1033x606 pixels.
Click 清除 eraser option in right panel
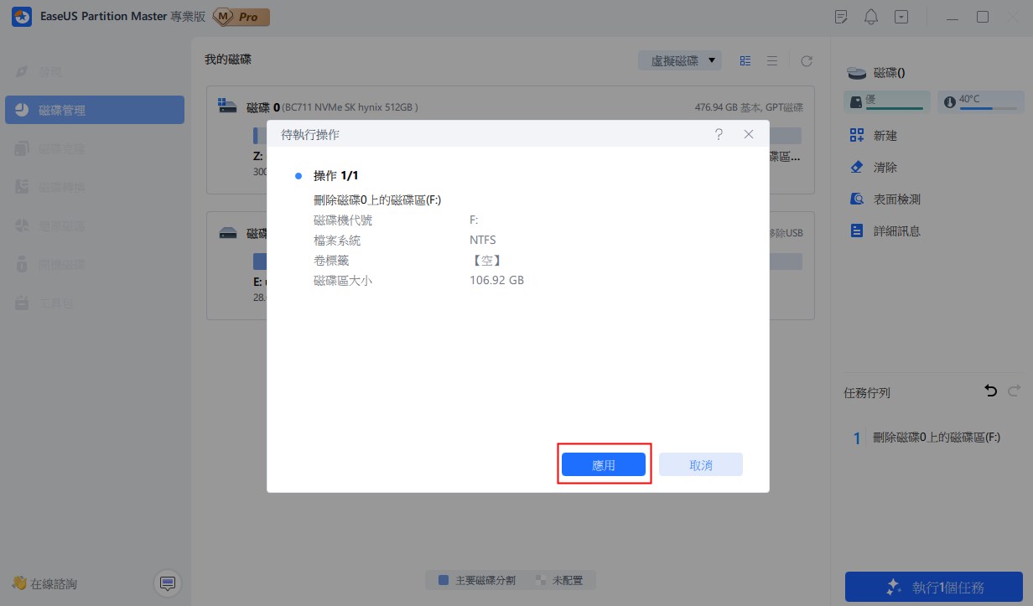[x=885, y=167]
